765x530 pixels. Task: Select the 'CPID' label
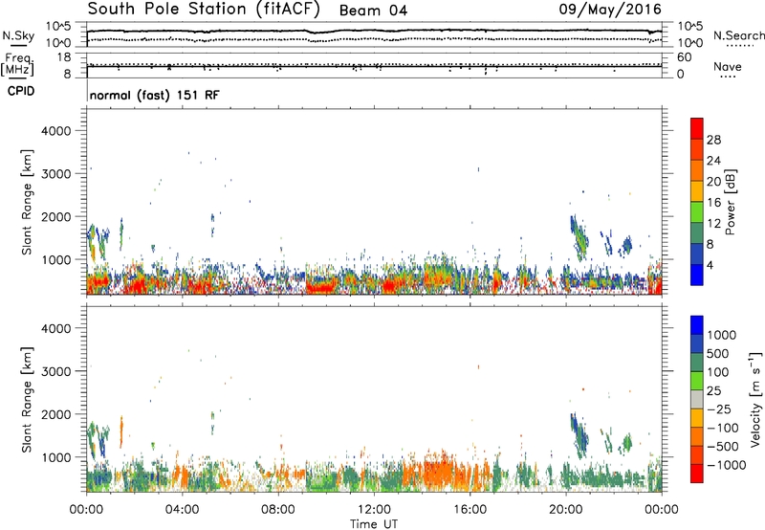coord(21,91)
